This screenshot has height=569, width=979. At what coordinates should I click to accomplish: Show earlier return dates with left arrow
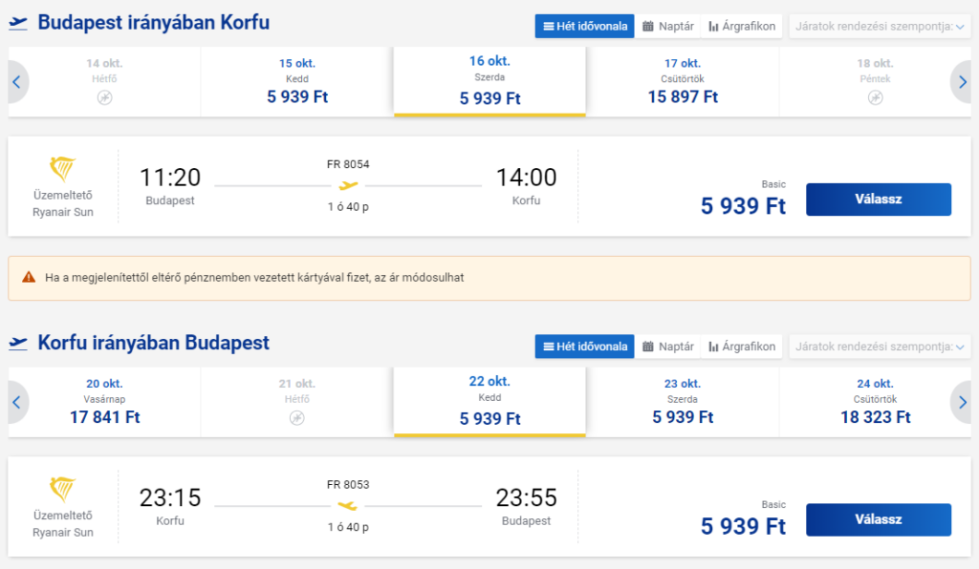click(x=17, y=402)
